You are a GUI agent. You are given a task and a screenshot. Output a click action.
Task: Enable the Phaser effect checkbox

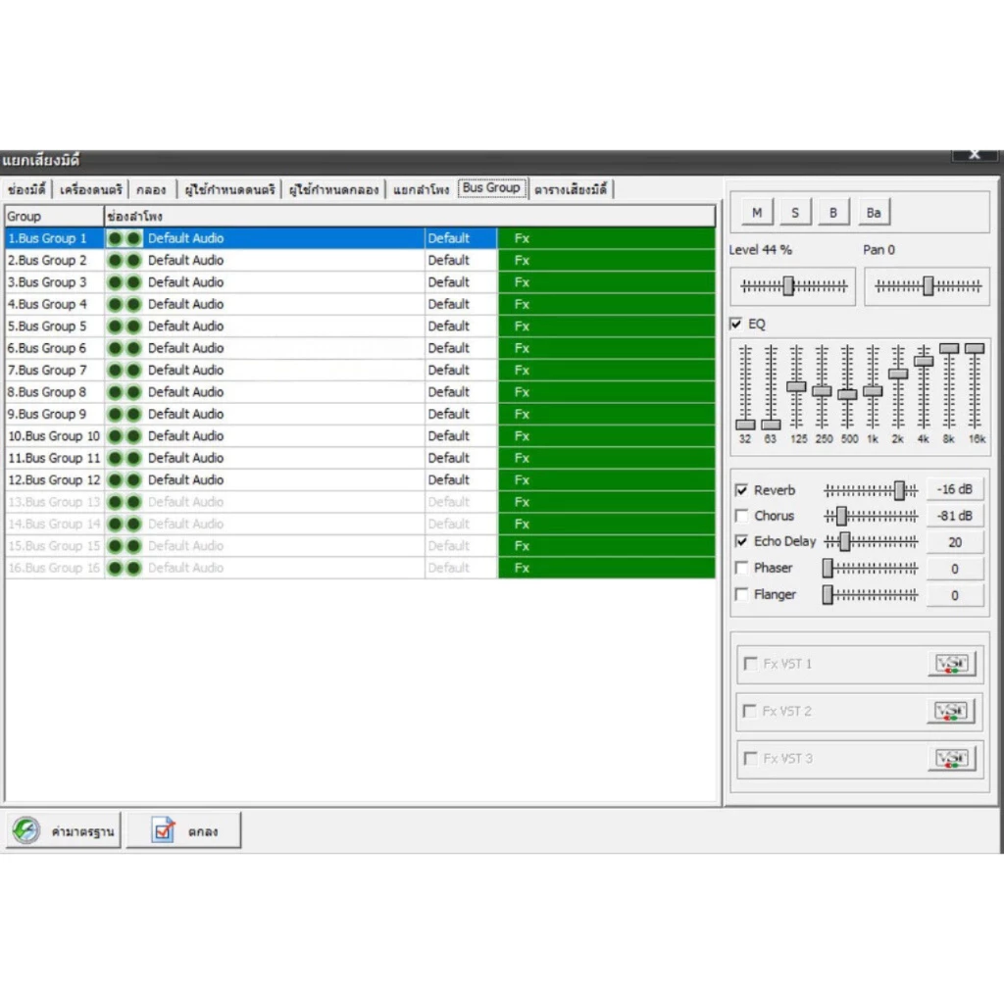pyautogui.click(x=741, y=568)
